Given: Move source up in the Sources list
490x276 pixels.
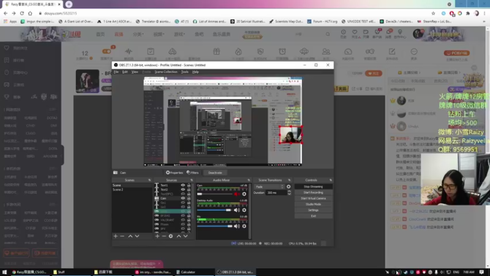Looking at the screenshot, I should point(179,236).
